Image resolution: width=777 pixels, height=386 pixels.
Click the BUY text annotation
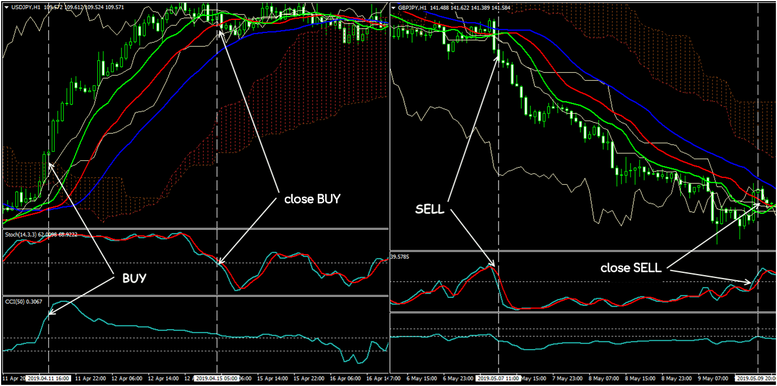(x=134, y=279)
